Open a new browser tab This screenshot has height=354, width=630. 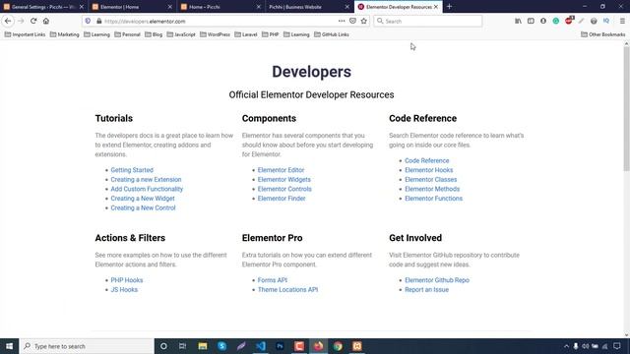(x=449, y=7)
